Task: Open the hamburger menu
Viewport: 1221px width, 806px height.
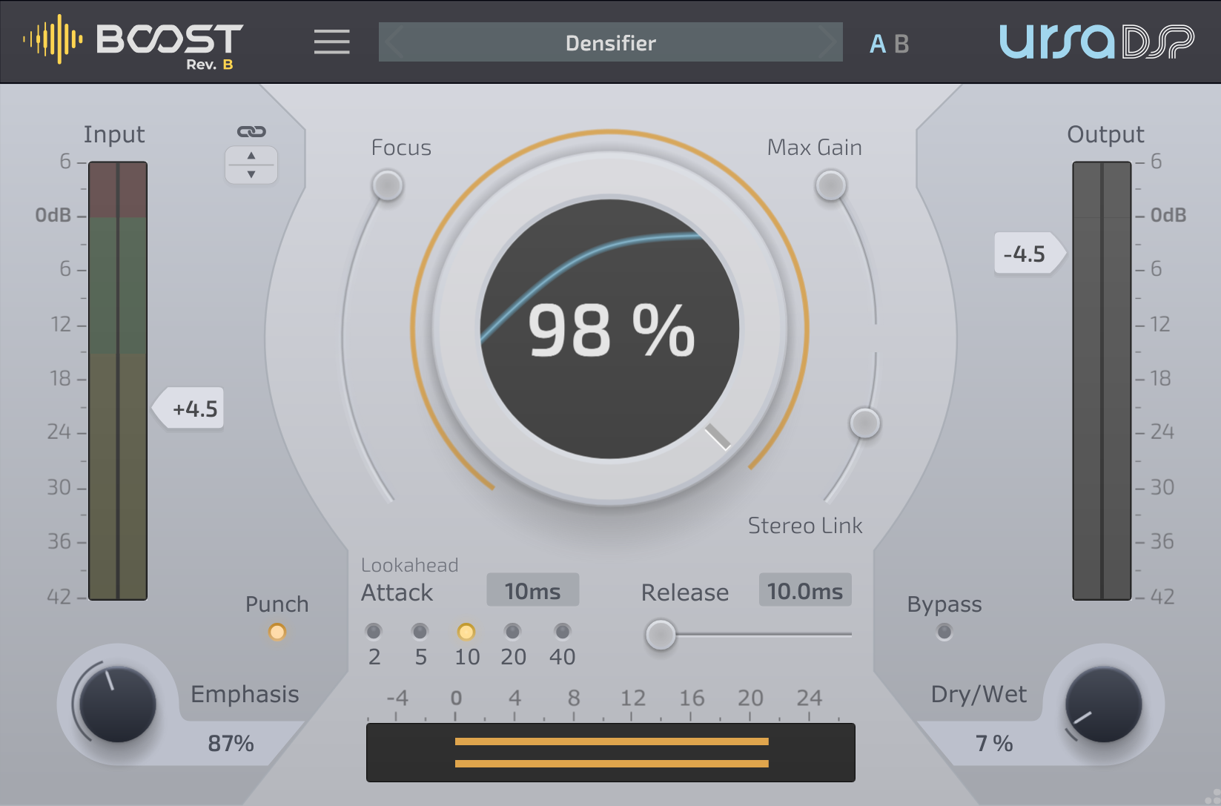Action: (x=331, y=42)
